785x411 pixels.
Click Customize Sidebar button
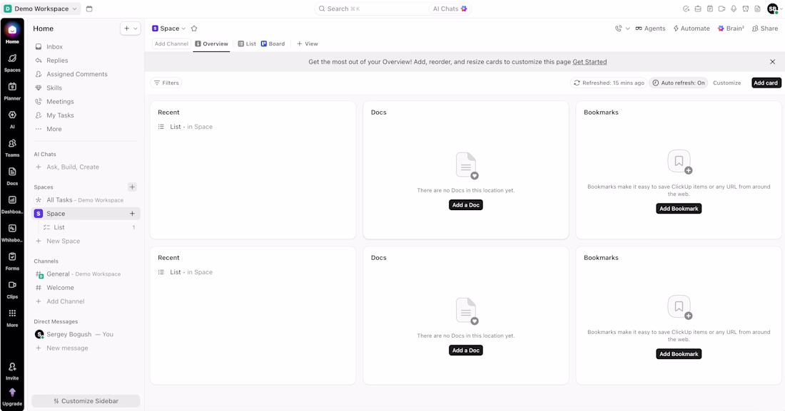pos(86,401)
